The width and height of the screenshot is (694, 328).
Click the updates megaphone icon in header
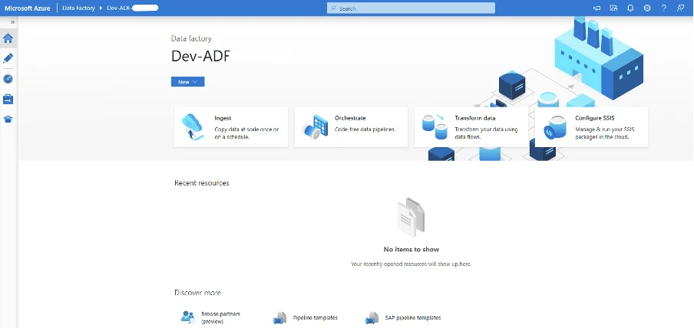pos(597,8)
